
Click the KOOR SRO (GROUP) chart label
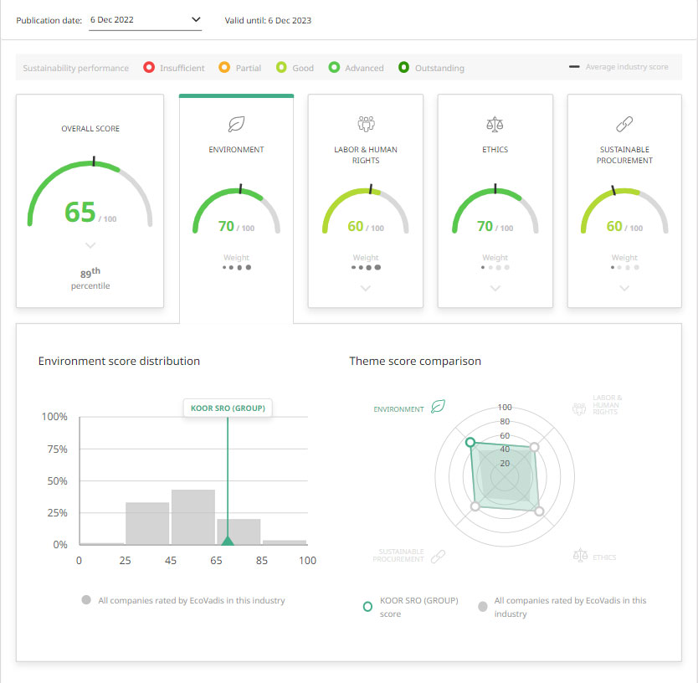coord(228,408)
